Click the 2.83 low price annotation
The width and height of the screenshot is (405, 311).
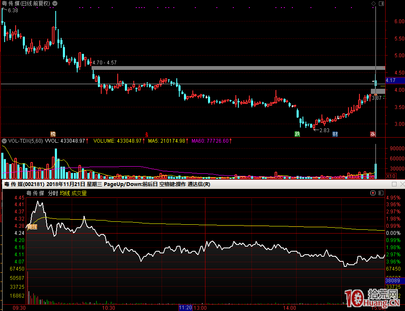point(324,130)
